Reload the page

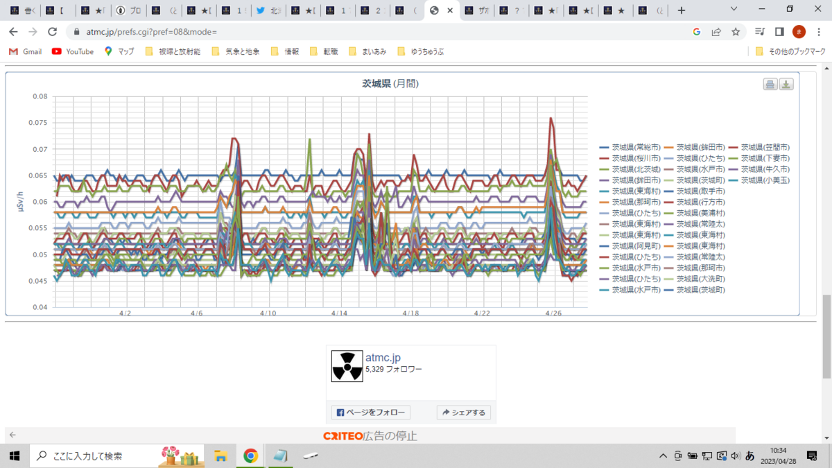click(x=52, y=32)
